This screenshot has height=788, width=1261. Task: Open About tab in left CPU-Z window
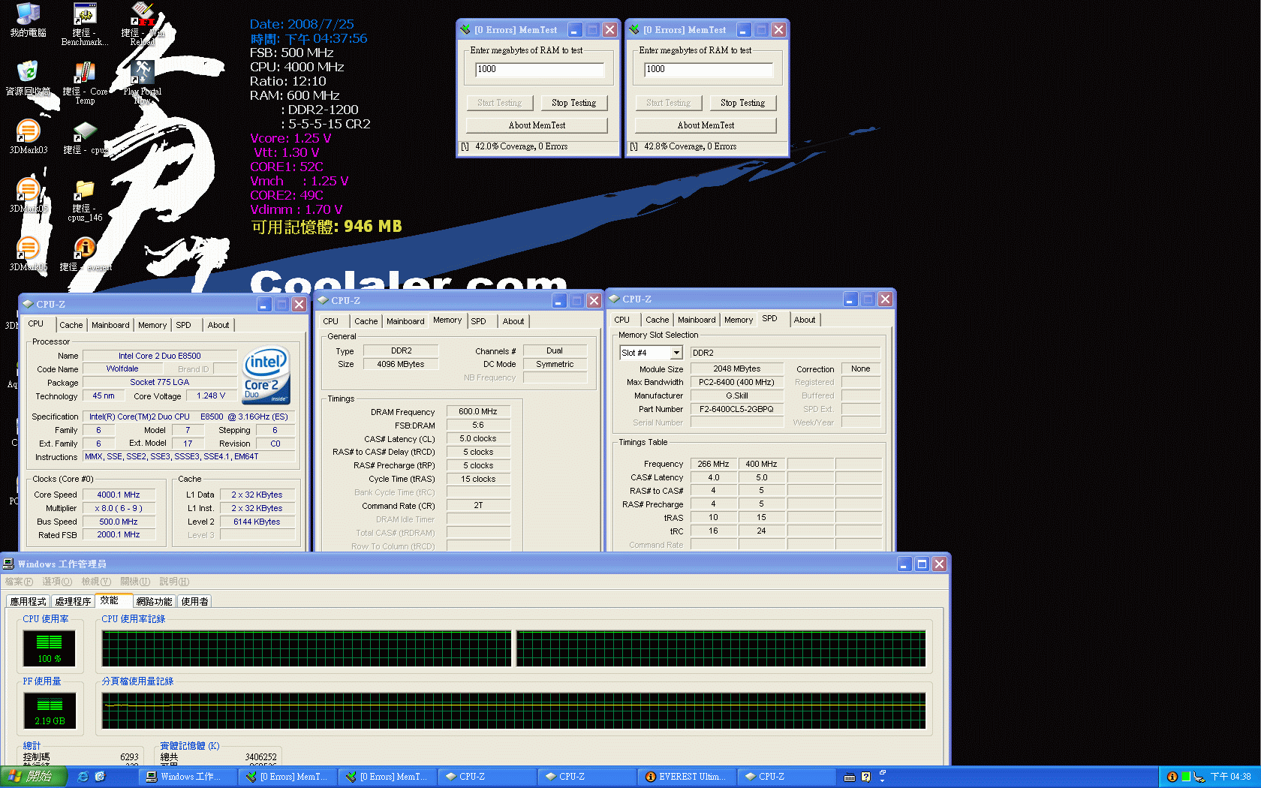[218, 325]
